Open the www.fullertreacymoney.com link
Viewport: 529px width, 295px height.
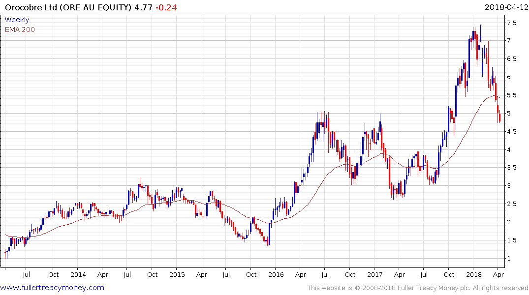click(x=52, y=288)
